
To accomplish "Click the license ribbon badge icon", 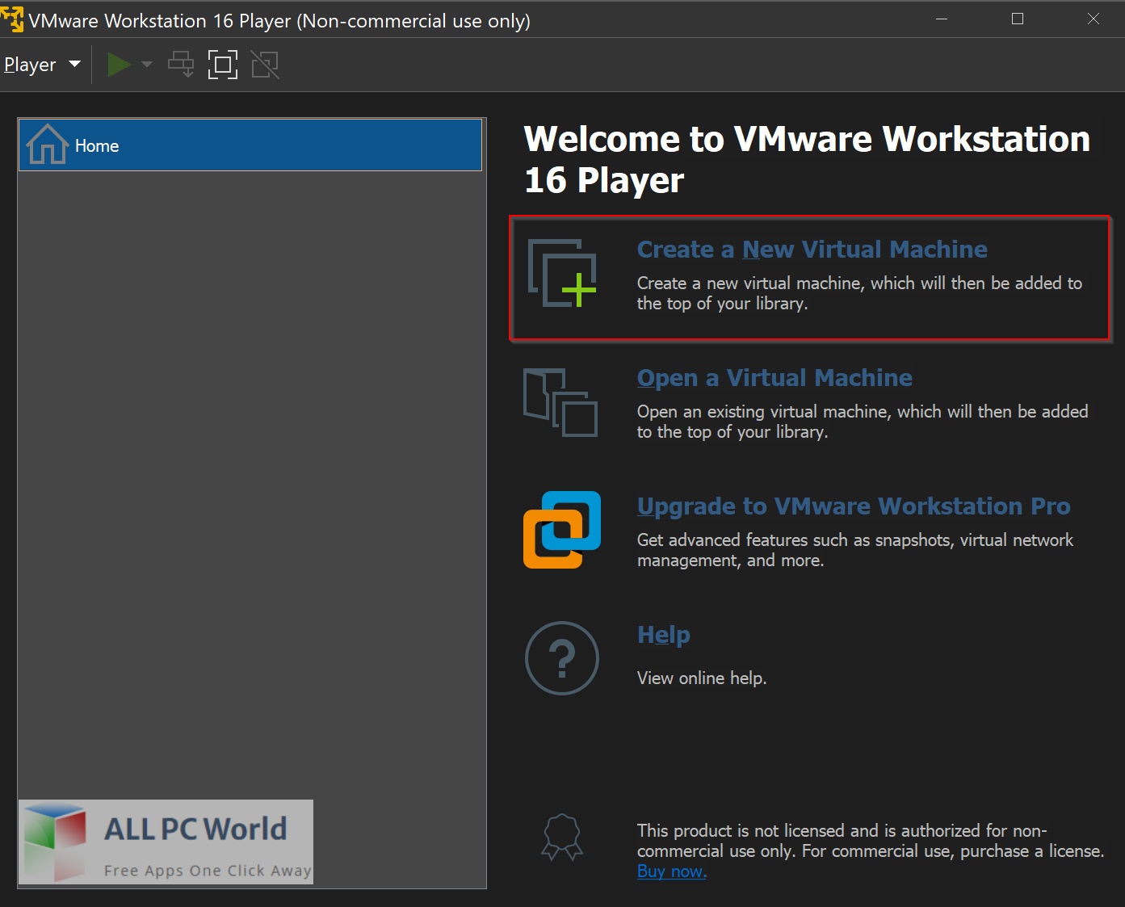I will (x=562, y=837).
